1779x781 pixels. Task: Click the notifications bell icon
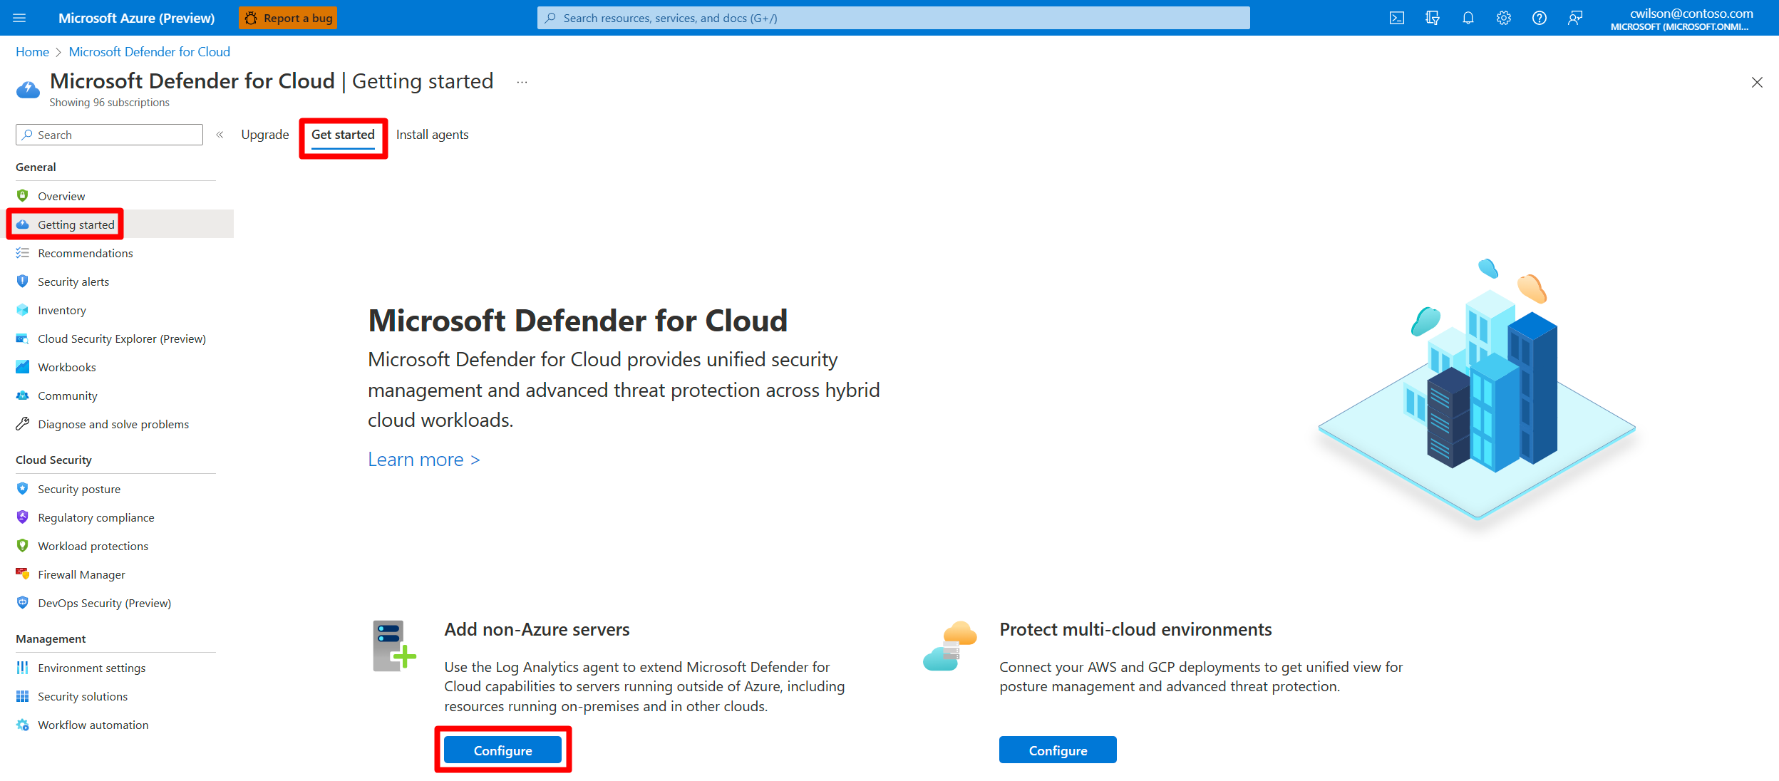coord(1468,18)
